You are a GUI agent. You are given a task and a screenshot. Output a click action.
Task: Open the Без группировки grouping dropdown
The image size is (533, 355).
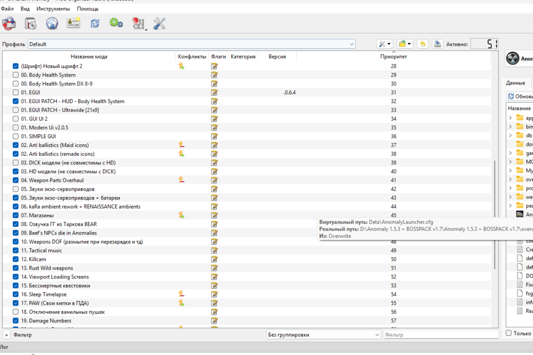324,335
